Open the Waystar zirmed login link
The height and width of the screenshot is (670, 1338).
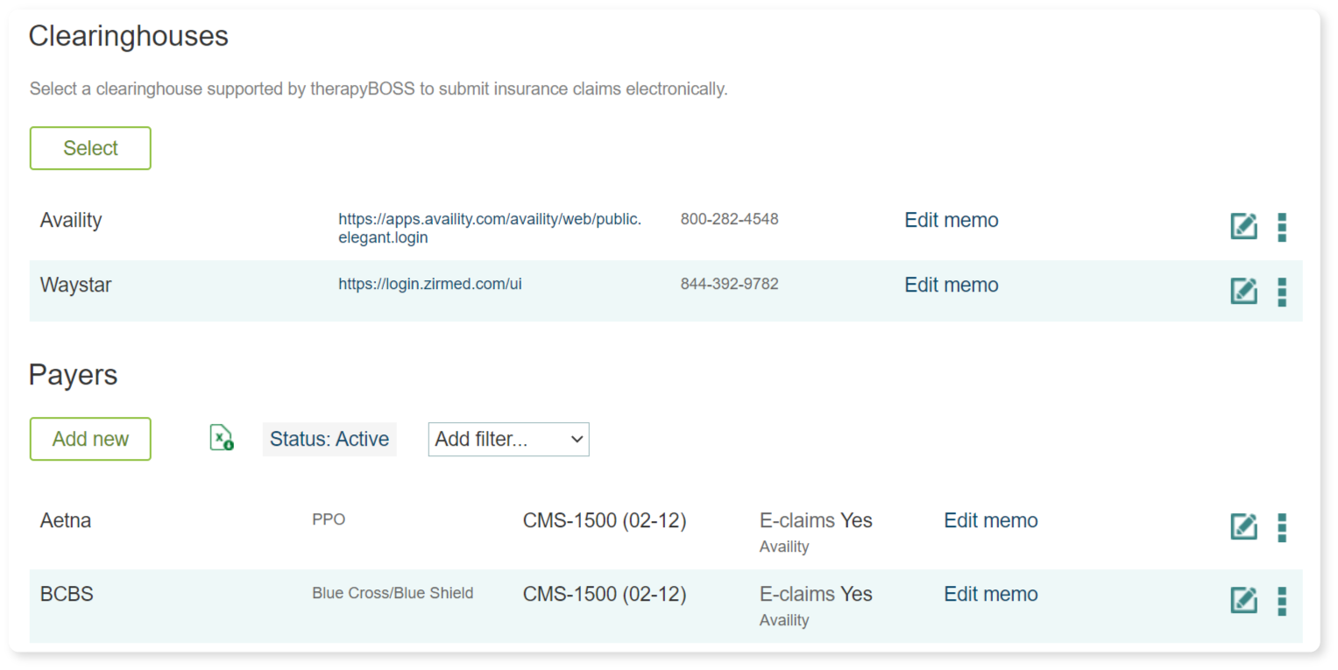click(430, 284)
